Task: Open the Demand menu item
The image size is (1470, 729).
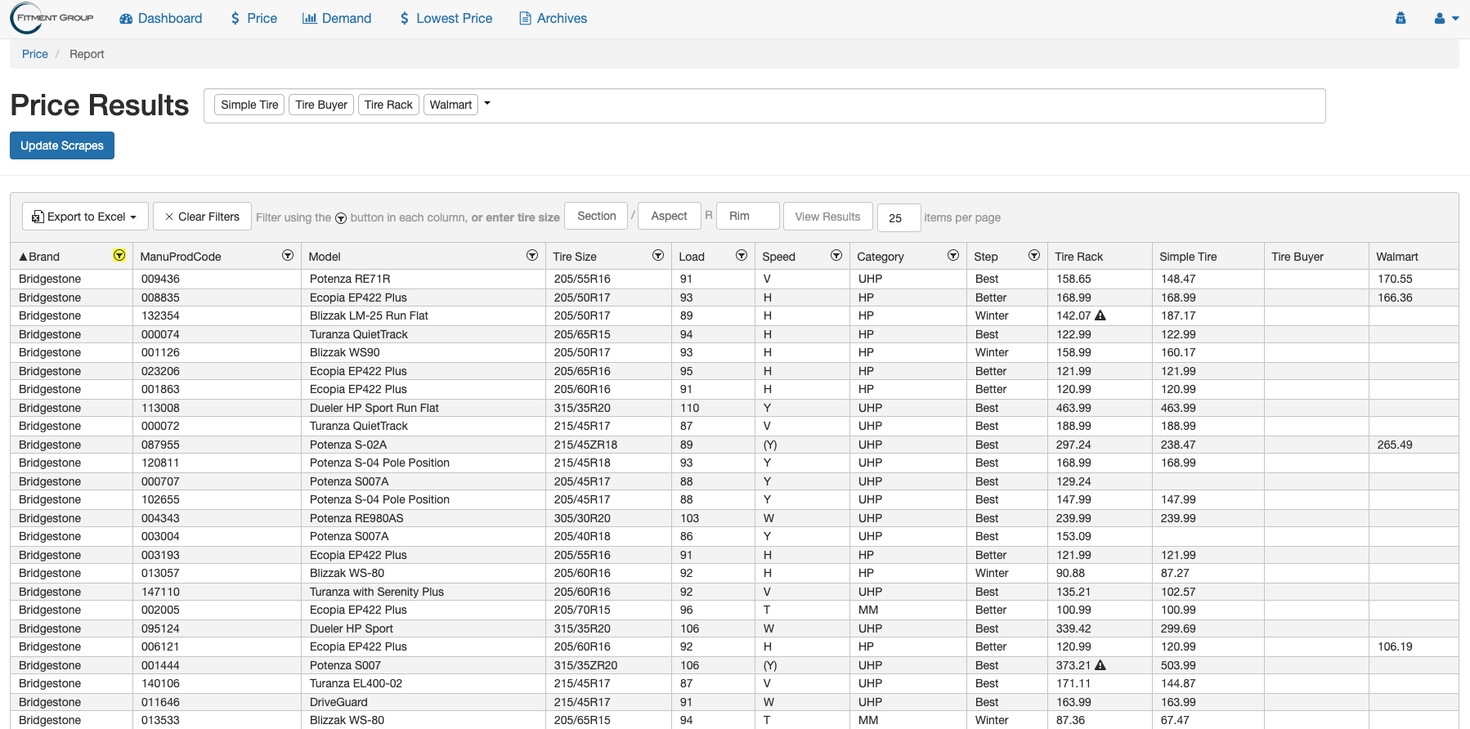Action: click(x=337, y=18)
